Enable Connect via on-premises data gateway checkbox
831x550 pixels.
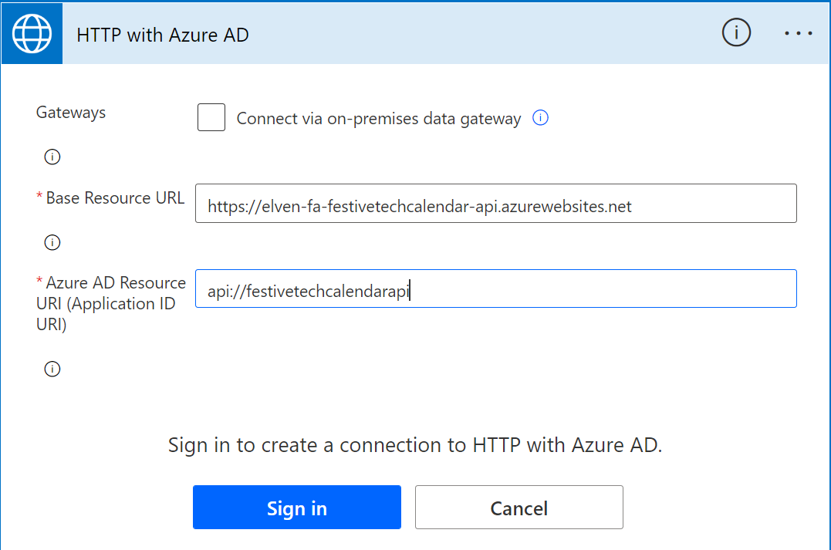pyautogui.click(x=211, y=117)
